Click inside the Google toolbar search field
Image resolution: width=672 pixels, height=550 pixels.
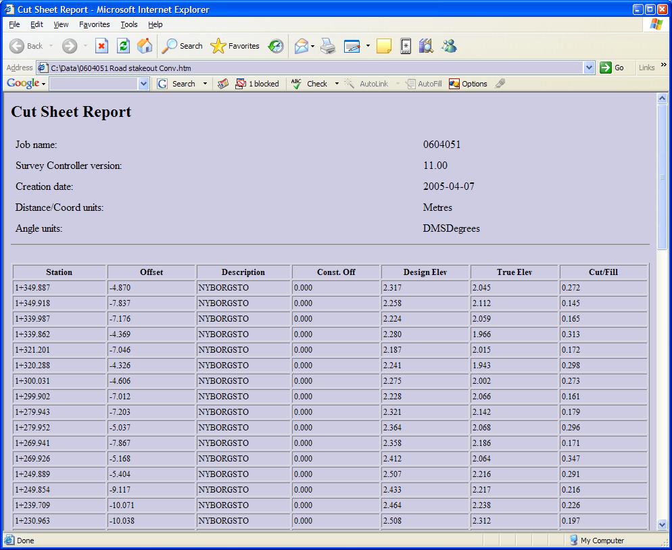[x=93, y=84]
